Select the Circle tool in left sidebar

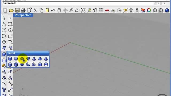tap(4, 30)
